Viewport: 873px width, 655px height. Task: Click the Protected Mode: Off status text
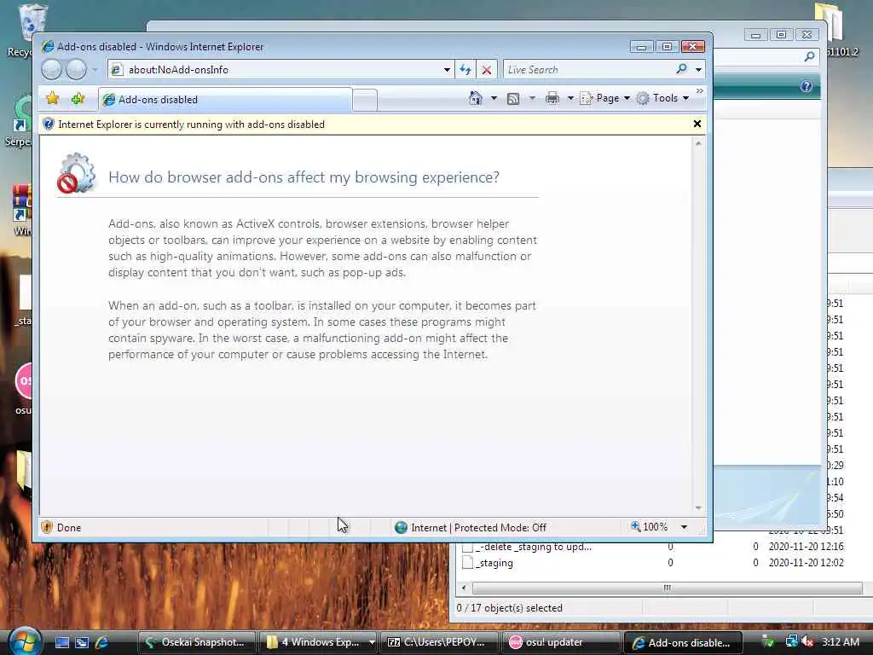pyautogui.click(x=500, y=527)
